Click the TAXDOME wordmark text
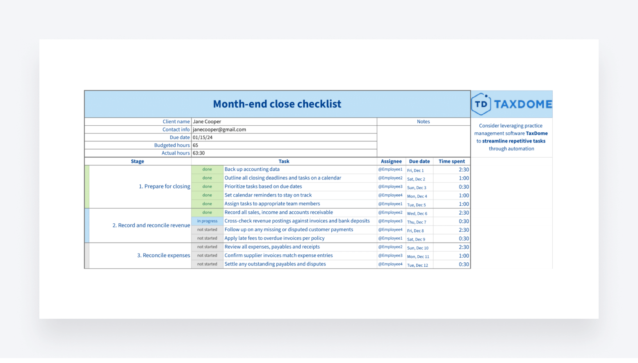Image resolution: width=638 pixels, height=363 pixels. [x=523, y=104]
